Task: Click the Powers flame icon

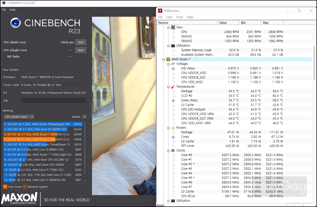Action: (x=173, y=128)
